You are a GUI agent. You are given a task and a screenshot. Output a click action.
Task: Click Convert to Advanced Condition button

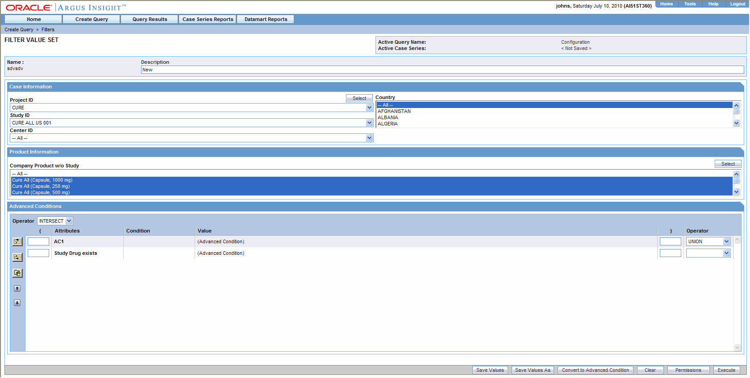click(x=595, y=370)
